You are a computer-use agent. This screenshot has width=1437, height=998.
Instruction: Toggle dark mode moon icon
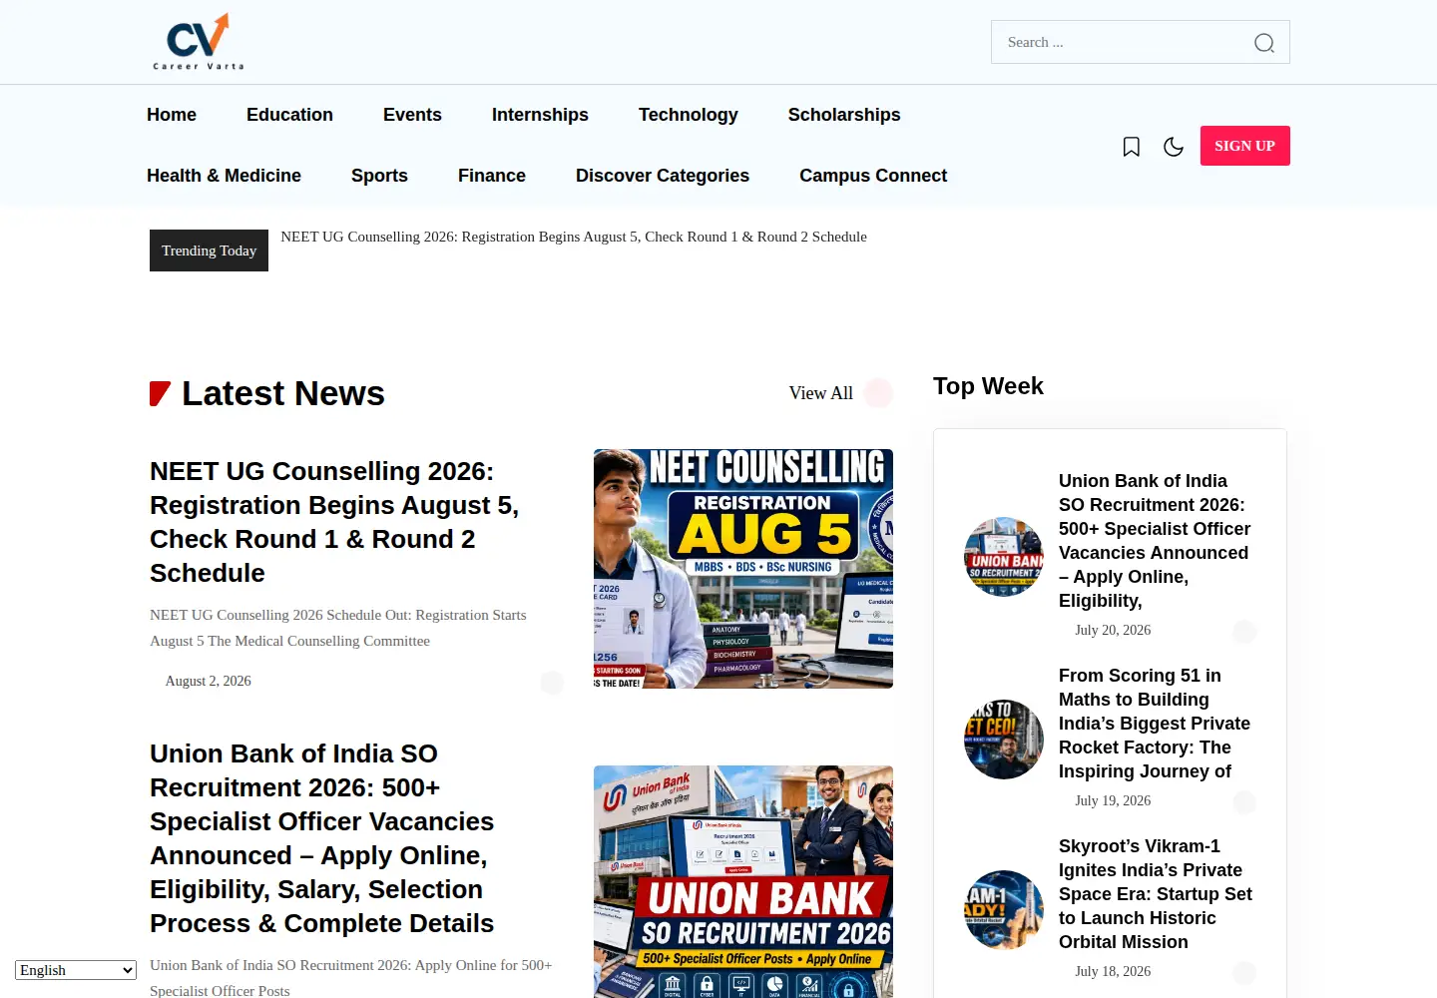(x=1174, y=147)
